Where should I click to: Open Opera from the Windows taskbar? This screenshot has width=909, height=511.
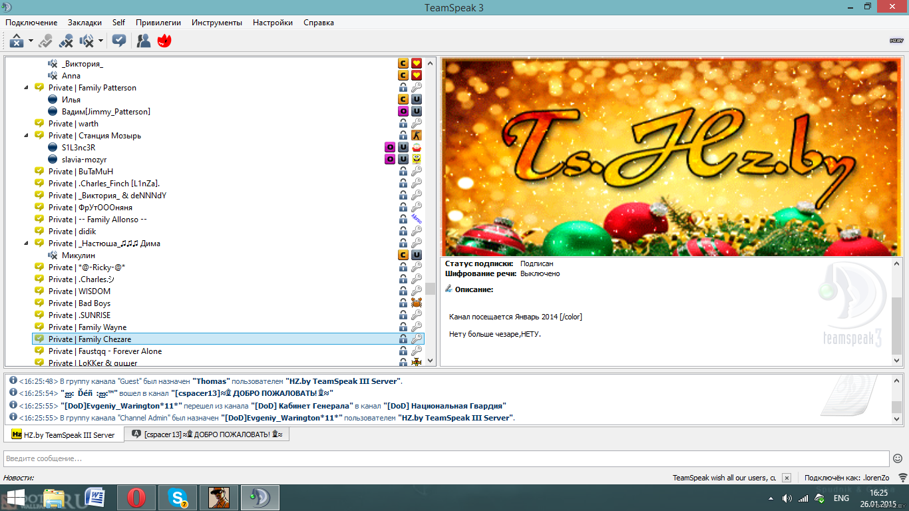(136, 498)
